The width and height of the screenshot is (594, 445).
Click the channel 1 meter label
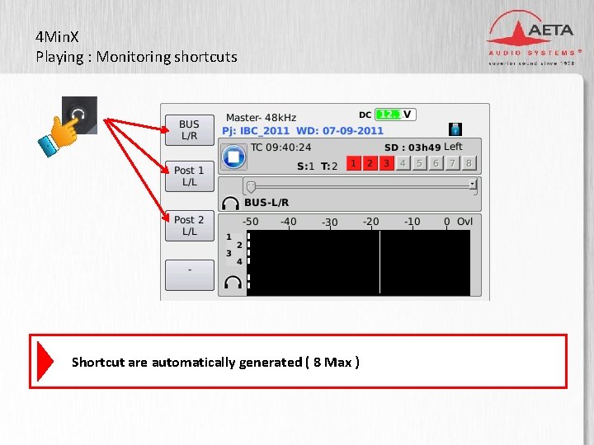pos(229,237)
